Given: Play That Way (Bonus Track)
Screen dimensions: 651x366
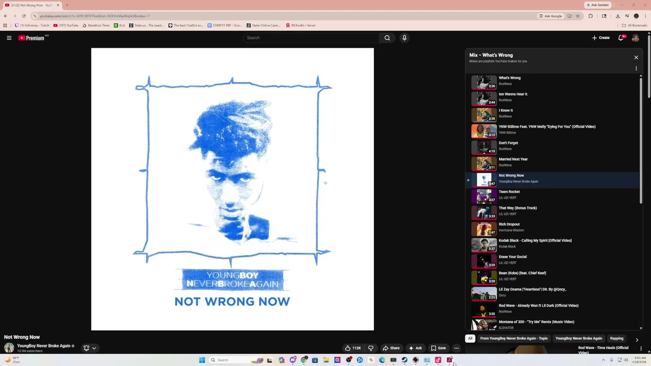Looking at the screenshot, I should (553, 212).
